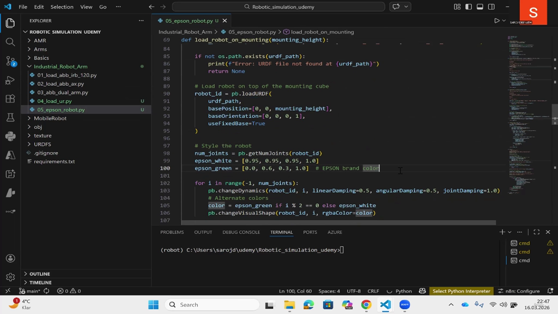This screenshot has height=314, width=558.
Task: Toggle the secondary side bar layout
Action: point(492,7)
